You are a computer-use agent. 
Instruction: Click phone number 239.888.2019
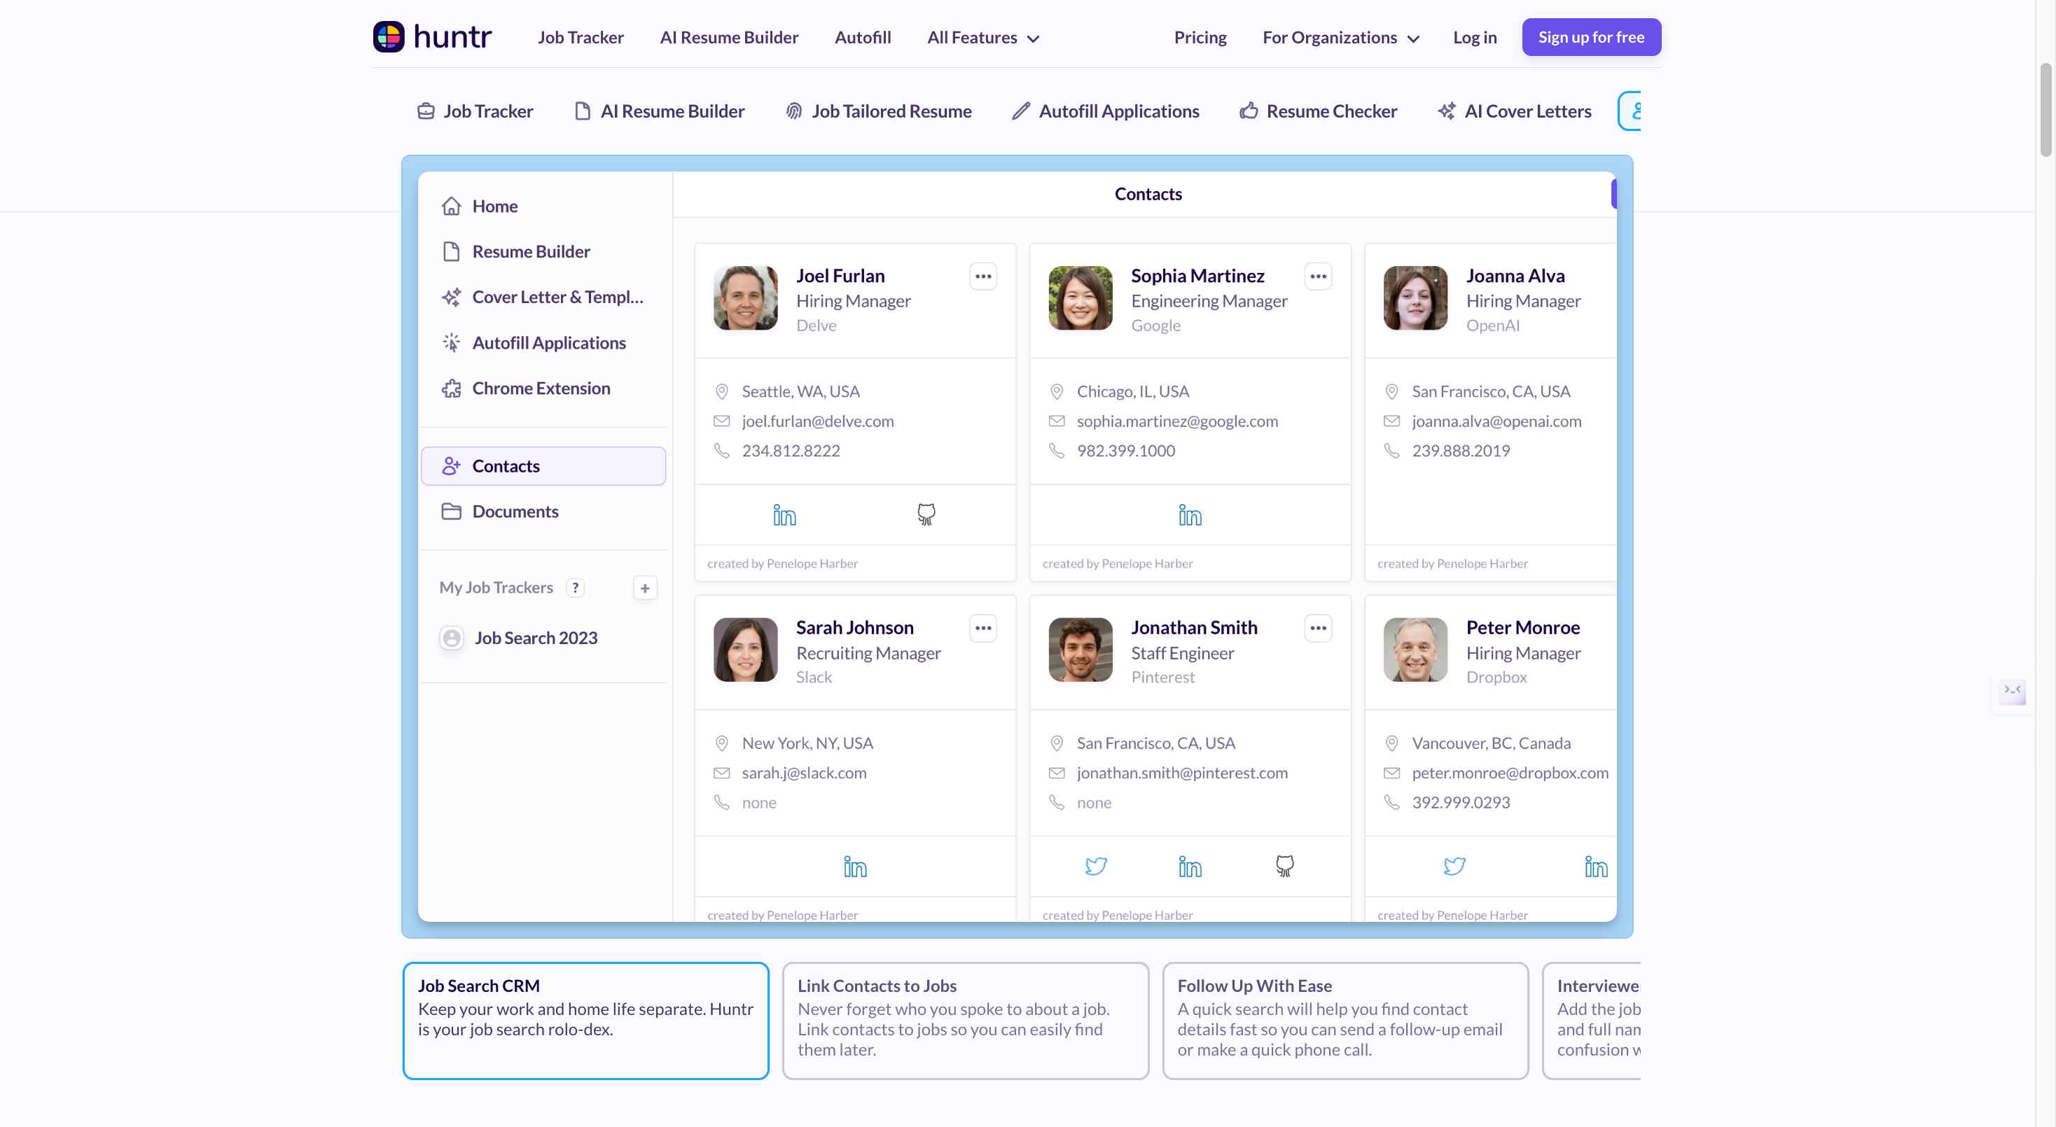click(x=1461, y=451)
